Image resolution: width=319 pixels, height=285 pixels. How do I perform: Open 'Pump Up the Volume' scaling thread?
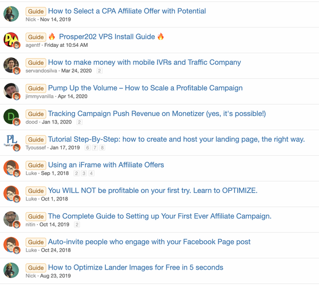tap(145, 88)
